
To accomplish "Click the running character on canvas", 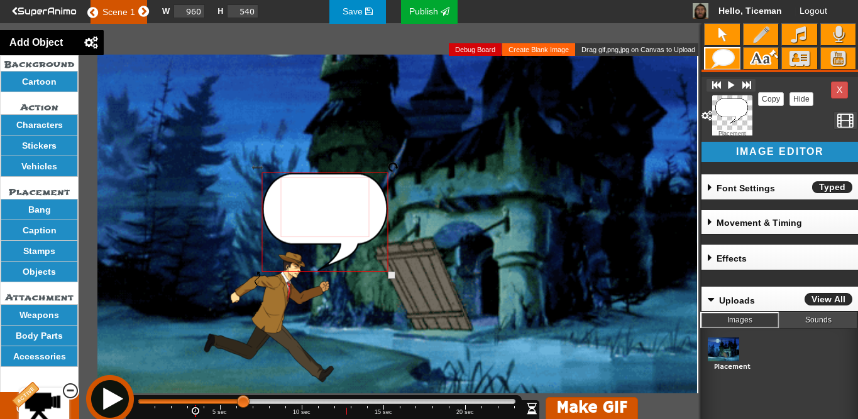I will pyautogui.click(x=270, y=317).
